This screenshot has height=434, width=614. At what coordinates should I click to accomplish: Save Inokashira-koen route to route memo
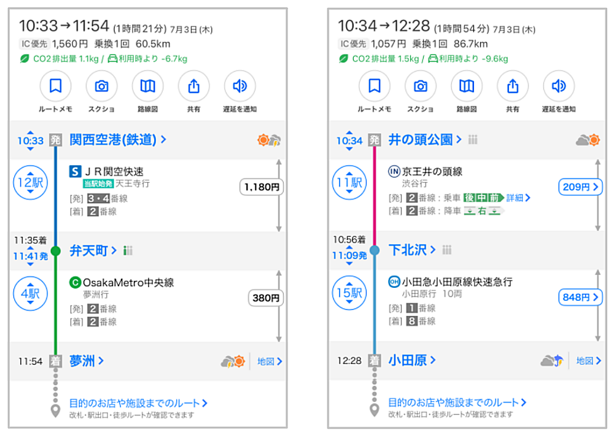pos(375,86)
